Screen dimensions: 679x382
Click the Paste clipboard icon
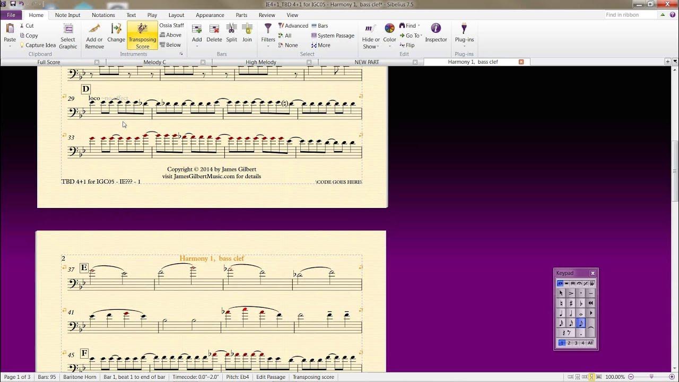[10, 28]
